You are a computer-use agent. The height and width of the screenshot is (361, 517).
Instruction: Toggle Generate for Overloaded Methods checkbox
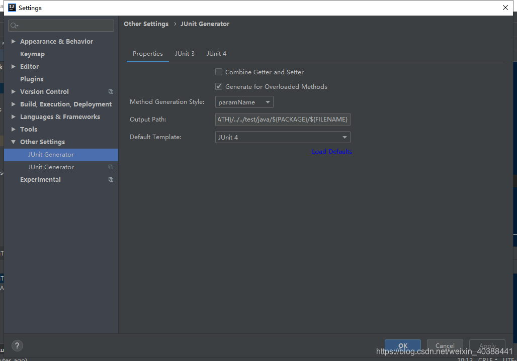coord(219,86)
